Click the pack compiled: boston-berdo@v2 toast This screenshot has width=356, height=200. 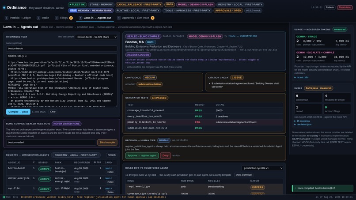322,188
